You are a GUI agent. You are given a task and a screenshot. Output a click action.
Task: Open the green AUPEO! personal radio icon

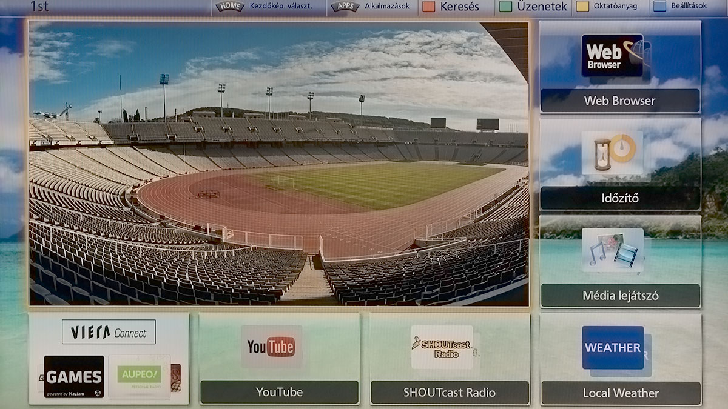coord(139,376)
